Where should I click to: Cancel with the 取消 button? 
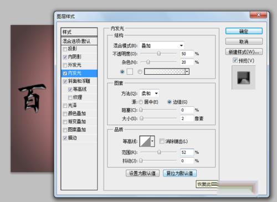click(x=244, y=42)
